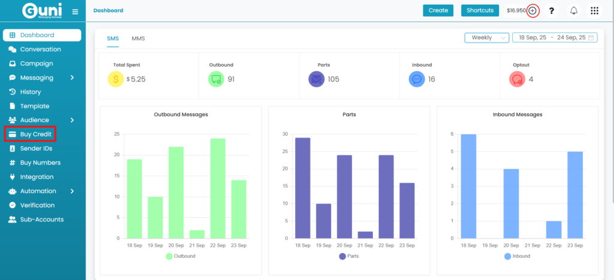Open the help question mark icon
The image size is (614, 280).
point(552,11)
